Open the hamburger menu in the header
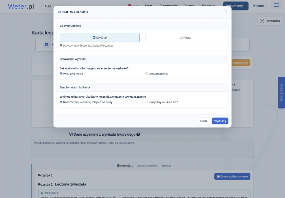Viewport: 285px width, 198px height. 276,5
